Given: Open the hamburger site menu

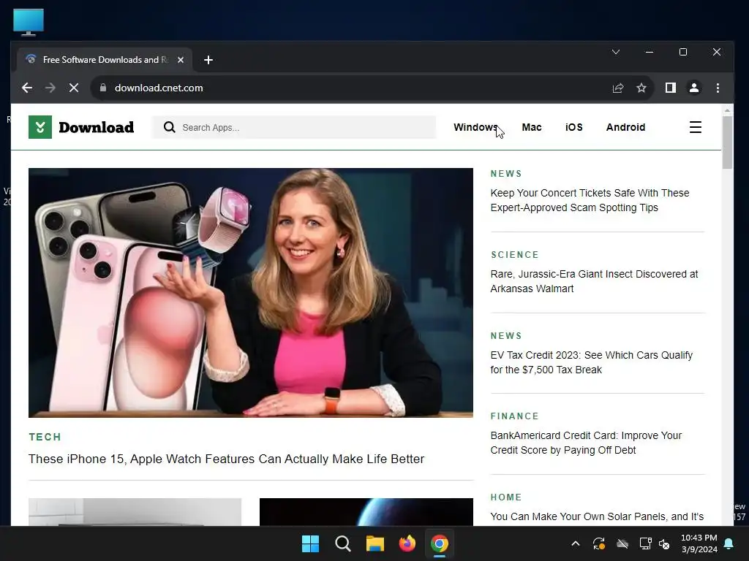Looking at the screenshot, I should [696, 127].
